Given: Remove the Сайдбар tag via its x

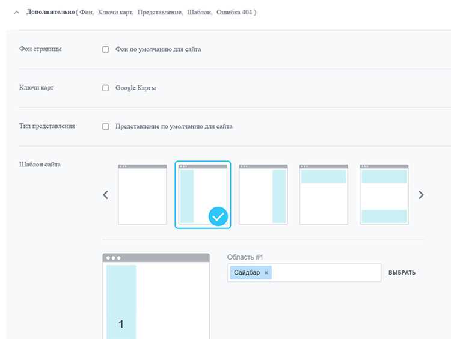Looking at the screenshot, I should (266, 273).
